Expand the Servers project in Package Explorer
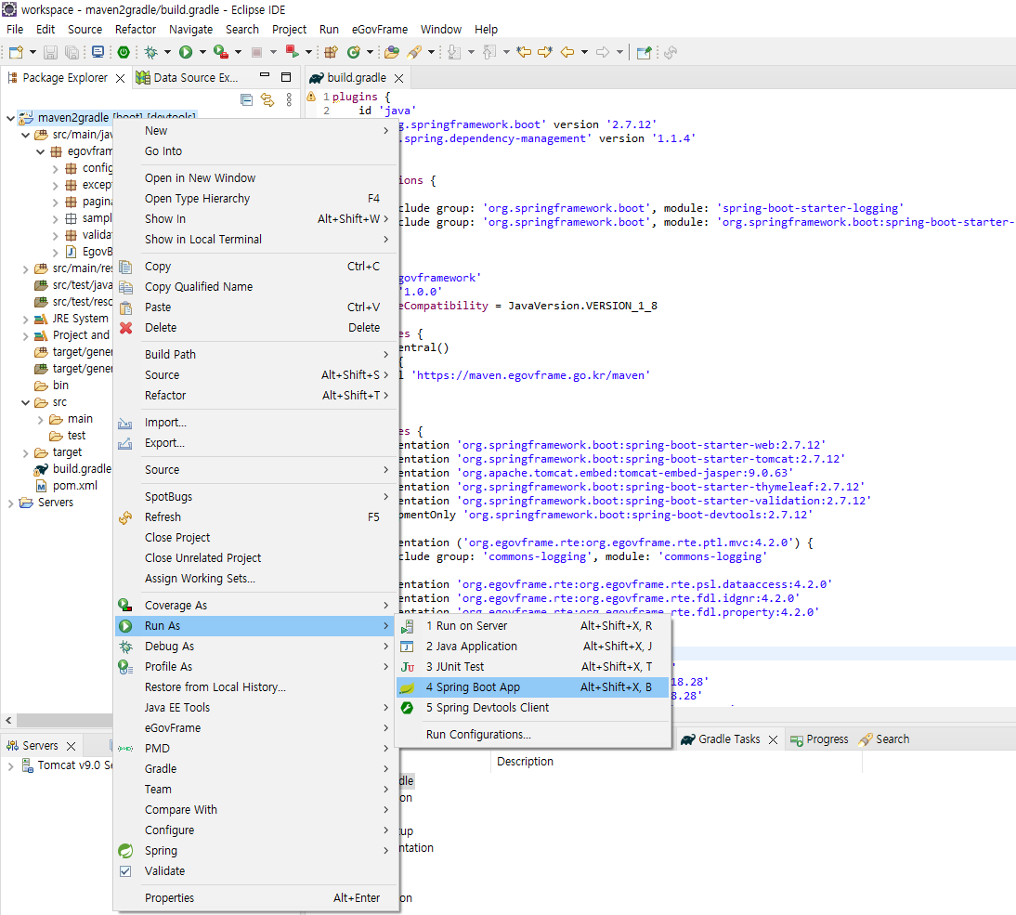 tap(11, 503)
